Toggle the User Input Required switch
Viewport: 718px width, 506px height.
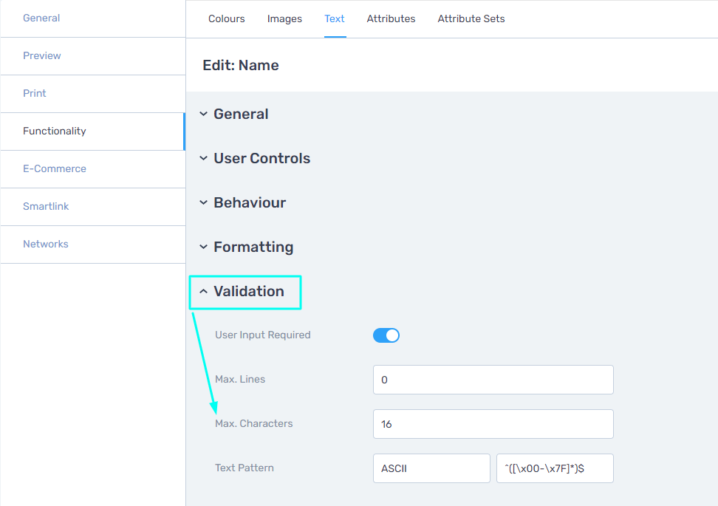[386, 335]
